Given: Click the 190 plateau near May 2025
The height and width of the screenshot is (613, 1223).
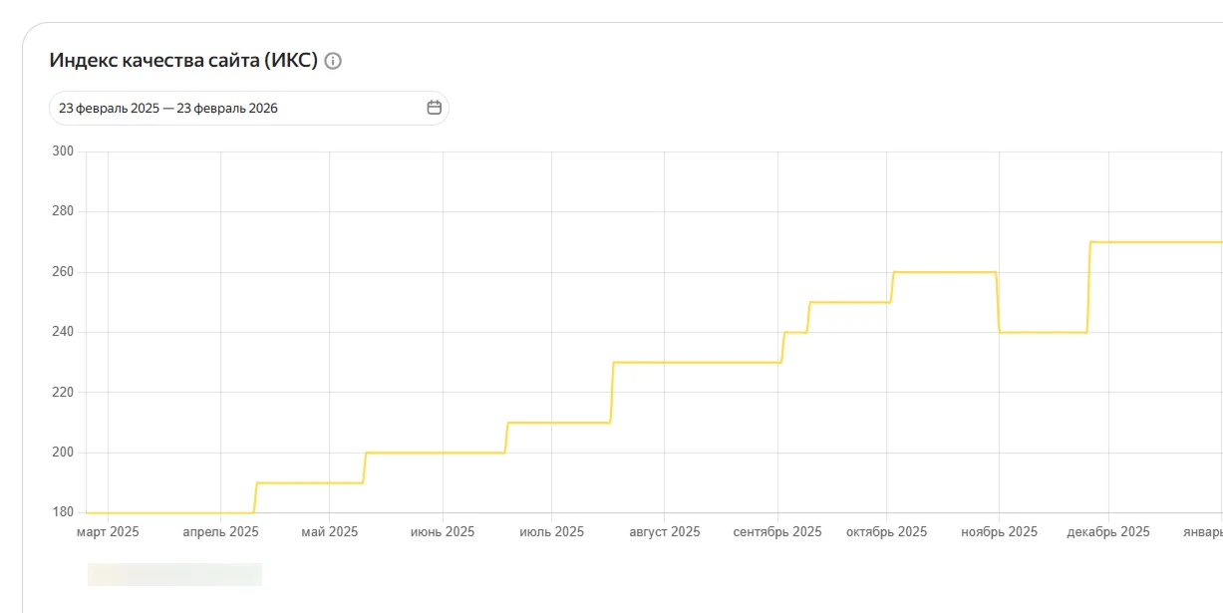Looking at the screenshot, I should 309,482.
